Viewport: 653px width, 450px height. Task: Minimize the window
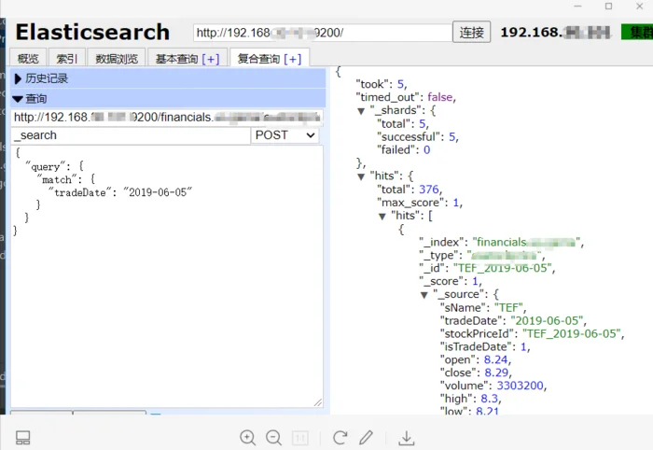tap(577, 7)
